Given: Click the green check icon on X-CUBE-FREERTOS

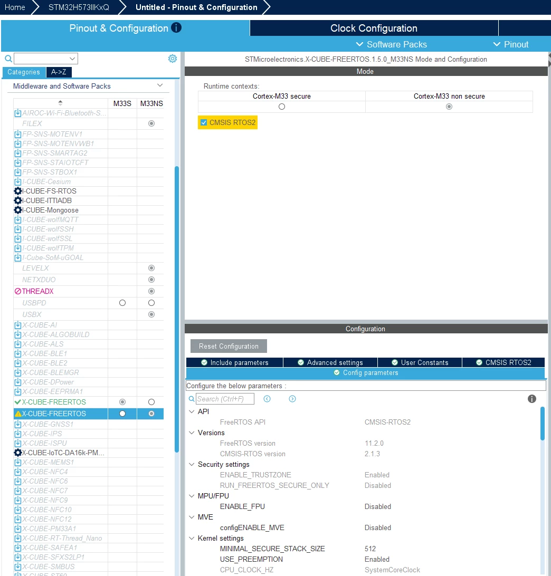Looking at the screenshot, I should (17, 402).
